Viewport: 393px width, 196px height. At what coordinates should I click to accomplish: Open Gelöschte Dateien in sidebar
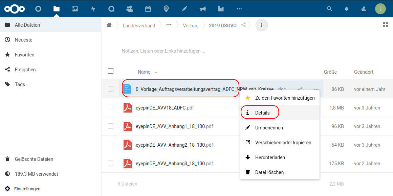[x=34, y=159]
